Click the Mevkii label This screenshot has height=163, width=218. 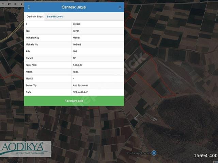pos(29,78)
